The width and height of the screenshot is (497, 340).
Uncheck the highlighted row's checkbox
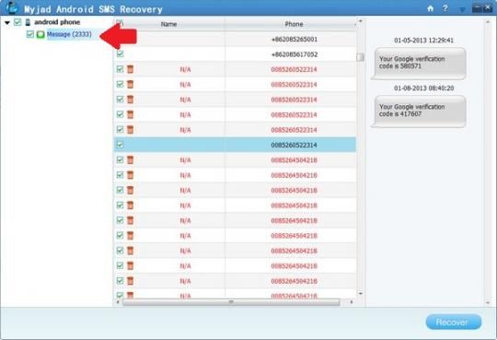[x=120, y=145]
